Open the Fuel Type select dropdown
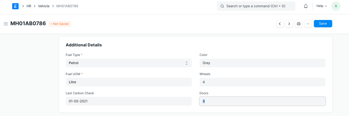The height and width of the screenshot is (116, 349). [129, 63]
